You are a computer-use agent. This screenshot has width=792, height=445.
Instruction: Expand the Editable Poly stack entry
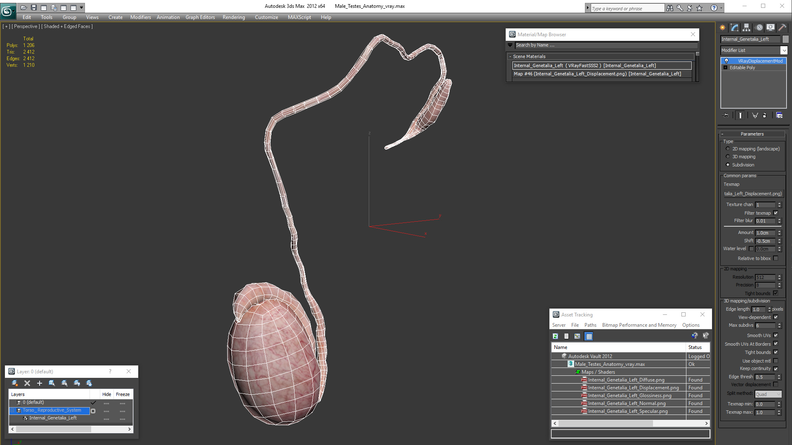(725, 68)
